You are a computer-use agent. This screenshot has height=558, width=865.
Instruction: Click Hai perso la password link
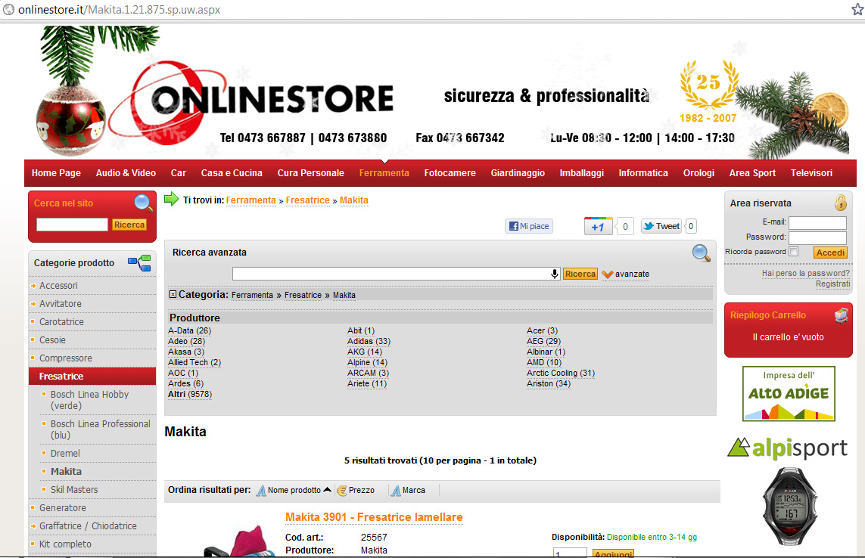click(x=805, y=273)
